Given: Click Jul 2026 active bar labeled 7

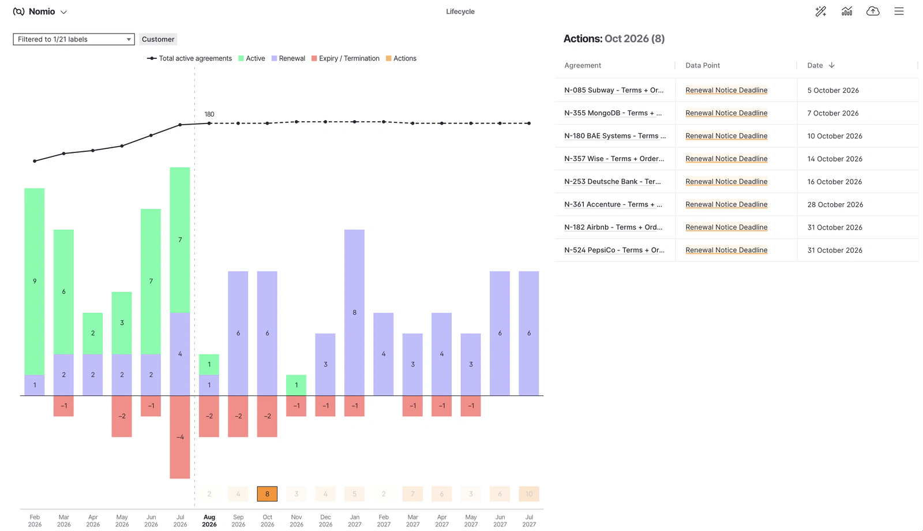Looking at the screenshot, I should tap(180, 240).
